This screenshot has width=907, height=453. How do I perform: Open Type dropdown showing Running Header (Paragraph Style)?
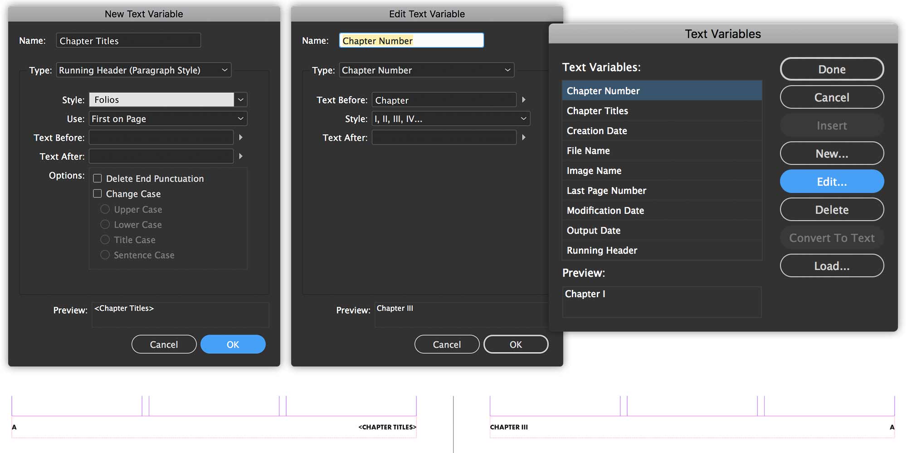(x=144, y=70)
